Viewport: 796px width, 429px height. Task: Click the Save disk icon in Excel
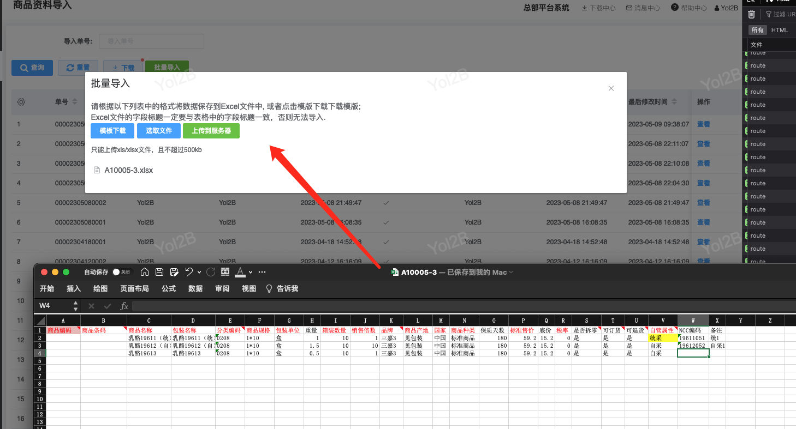tap(159, 272)
